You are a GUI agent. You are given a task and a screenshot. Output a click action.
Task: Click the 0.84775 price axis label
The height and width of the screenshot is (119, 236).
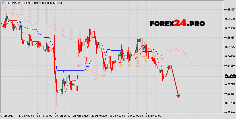(230, 47)
